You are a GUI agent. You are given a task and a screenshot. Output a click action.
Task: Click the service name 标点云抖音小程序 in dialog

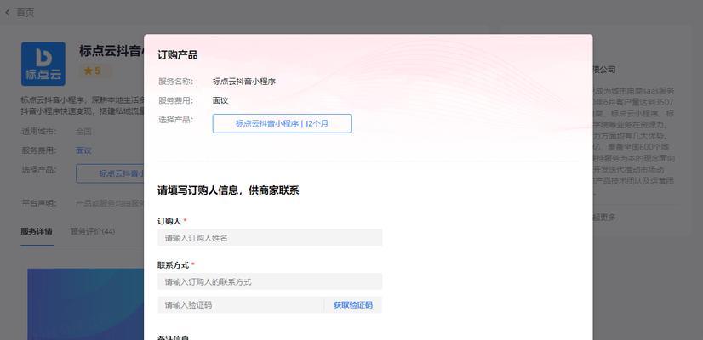[x=244, y=82]
